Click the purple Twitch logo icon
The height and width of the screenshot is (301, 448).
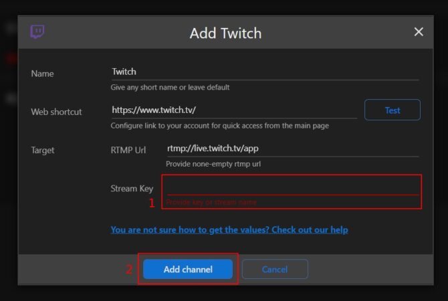pyautogui.click(x=37, y=31)
